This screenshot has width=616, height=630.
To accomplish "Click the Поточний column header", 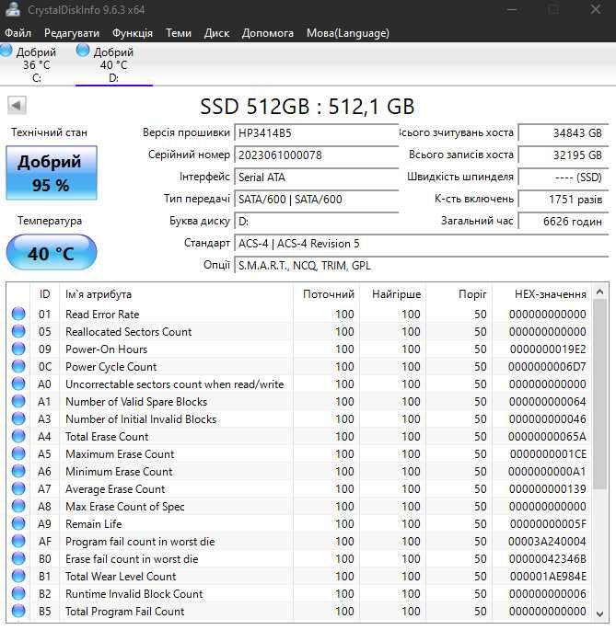I will pyautogui.click(x=326, y=294).
